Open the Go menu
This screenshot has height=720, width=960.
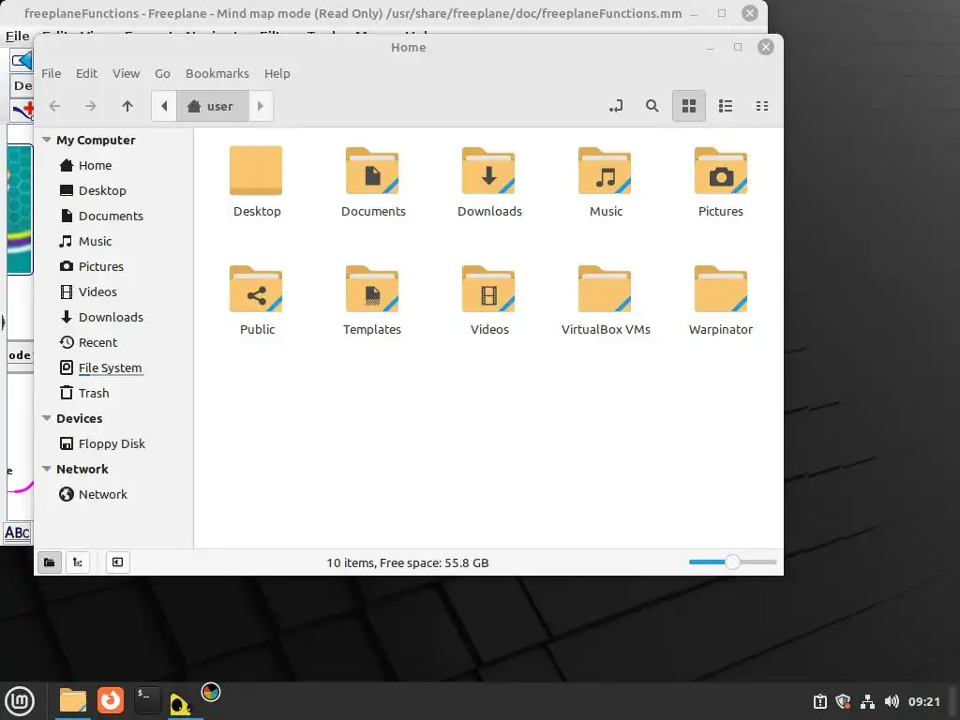pyautogui.click(x=162, y=73)
